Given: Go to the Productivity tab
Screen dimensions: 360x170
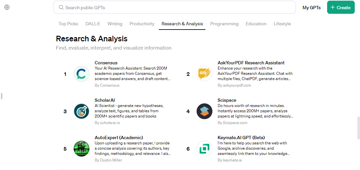Looking at the screenshot, I should click(142, 24).
